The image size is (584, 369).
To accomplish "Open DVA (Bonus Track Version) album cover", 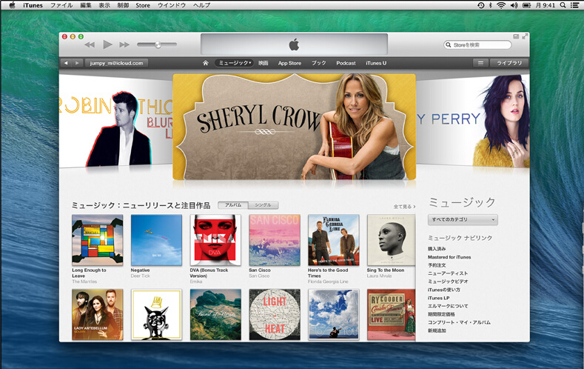I will click(215, 240).
